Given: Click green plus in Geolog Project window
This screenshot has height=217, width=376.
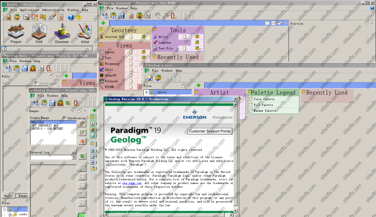Looking at the screenshot, I should click(94, 110).
